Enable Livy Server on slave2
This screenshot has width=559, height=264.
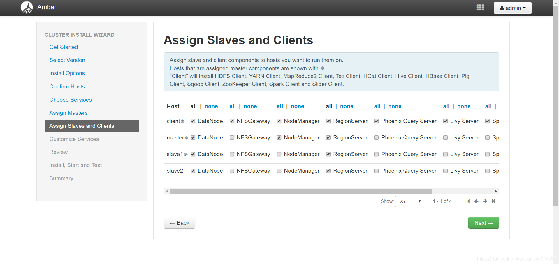[446, 171]
